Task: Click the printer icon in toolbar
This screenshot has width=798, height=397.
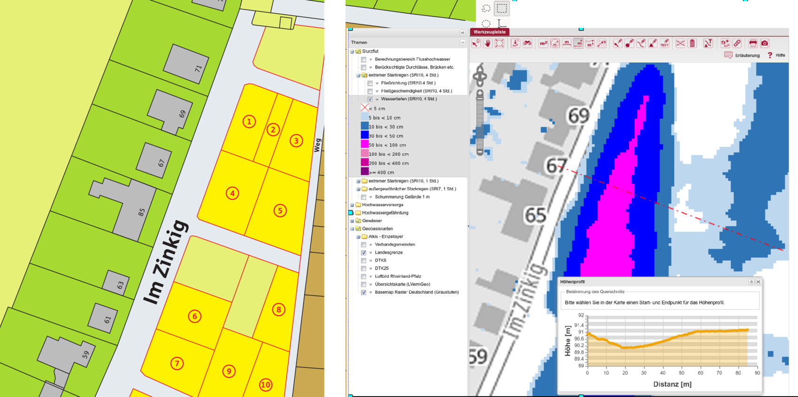Action: tap(753, 44)
